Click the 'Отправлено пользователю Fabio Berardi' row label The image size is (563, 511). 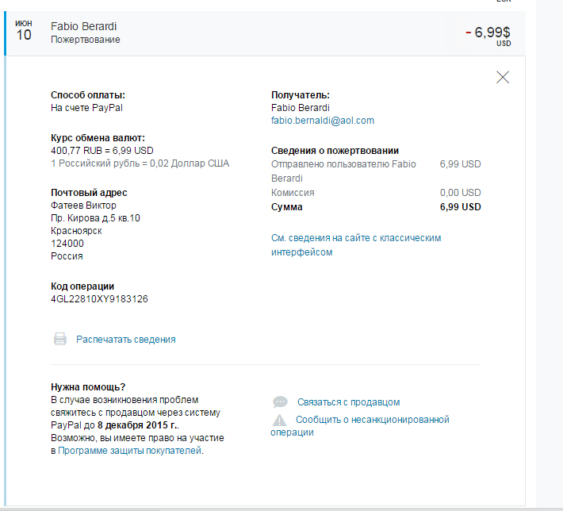click(343, 171)
